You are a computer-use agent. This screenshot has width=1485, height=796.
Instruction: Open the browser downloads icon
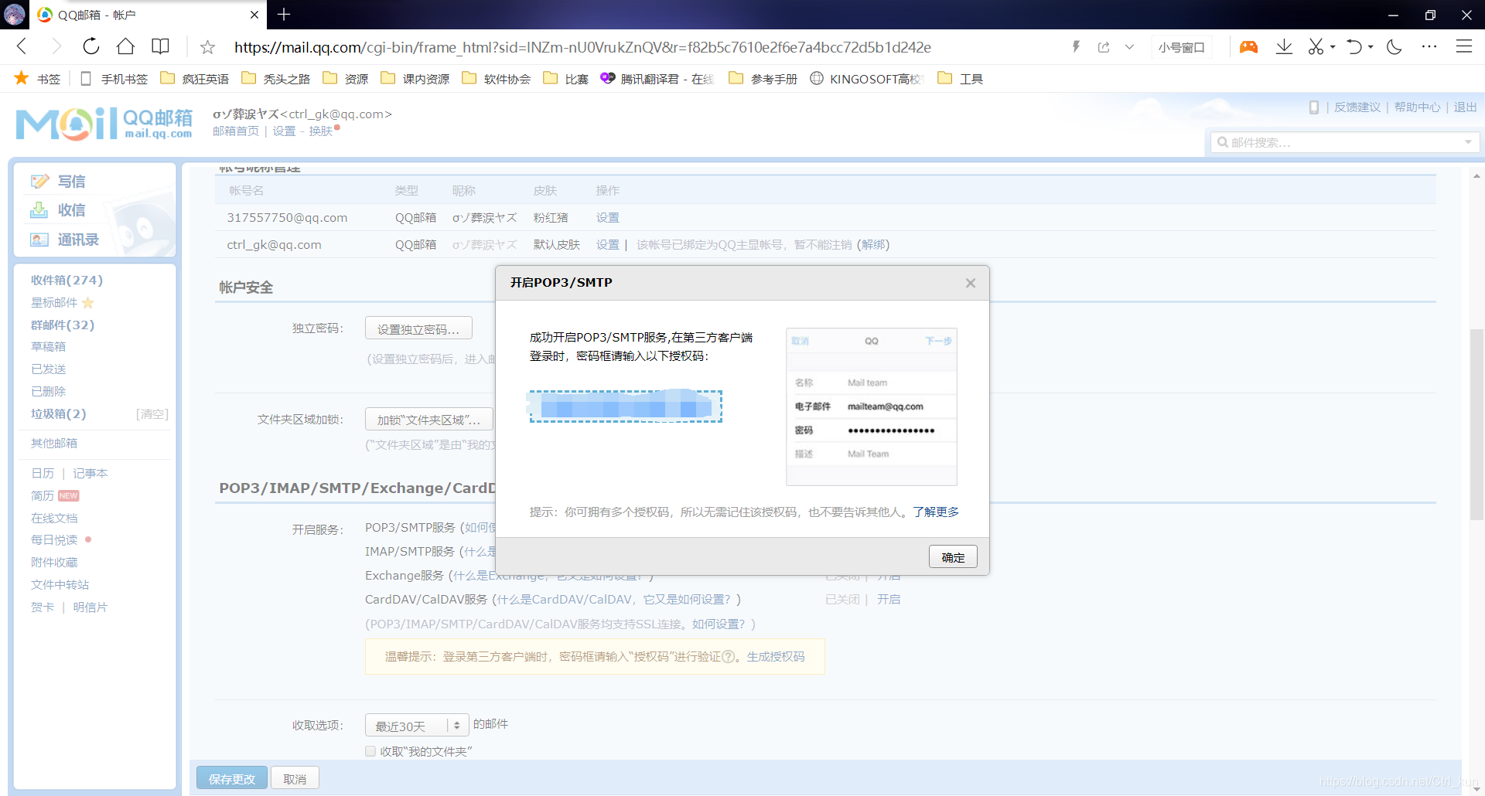click(x=1284, y=46)
